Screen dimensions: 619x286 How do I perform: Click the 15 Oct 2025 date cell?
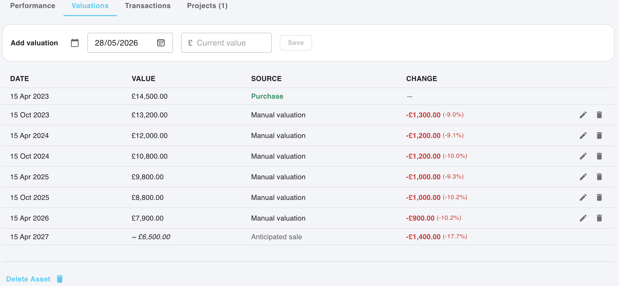point(30,198)
